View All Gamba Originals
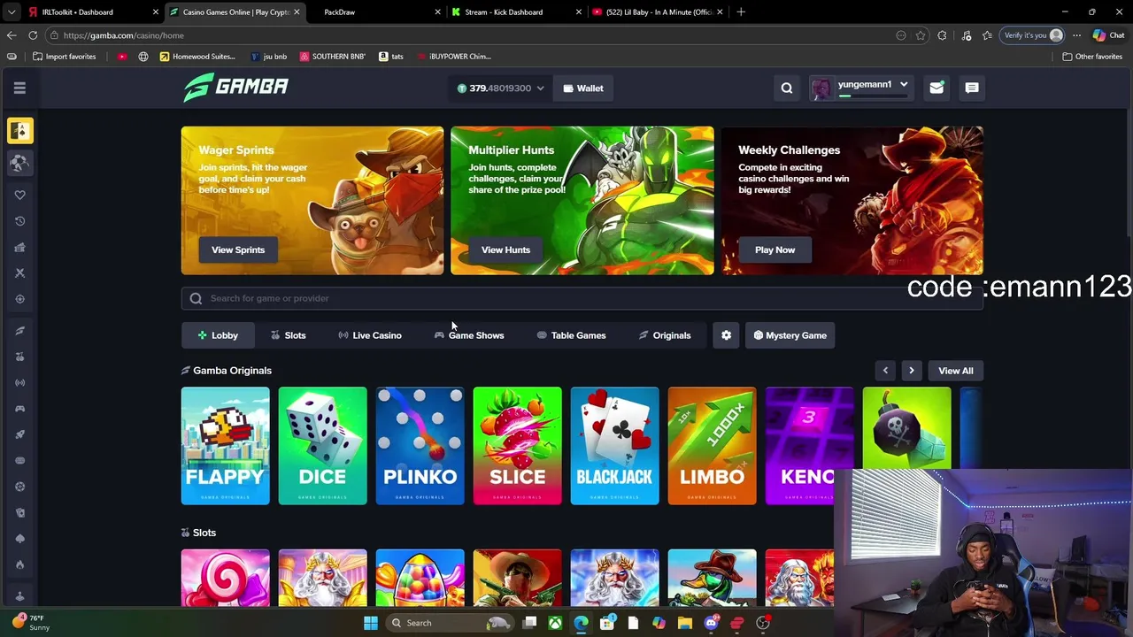This screenshot has height=637, width=1133. point(955,371)
